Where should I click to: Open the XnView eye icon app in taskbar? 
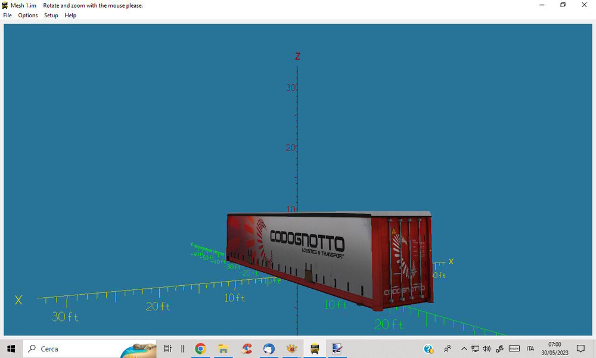(x=291, y=348)
